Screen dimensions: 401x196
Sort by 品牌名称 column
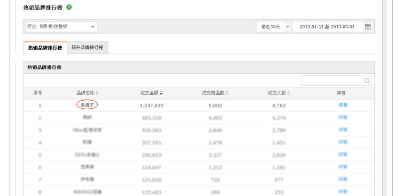click(x=88, y=93)
